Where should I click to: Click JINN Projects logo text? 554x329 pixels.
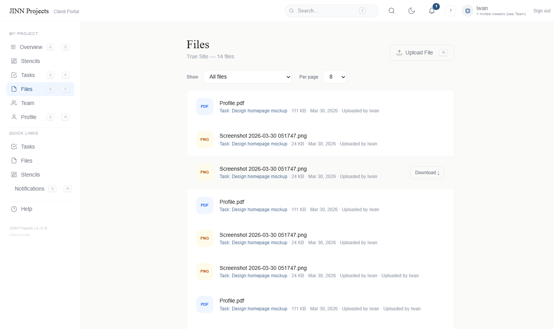point(29,11)
